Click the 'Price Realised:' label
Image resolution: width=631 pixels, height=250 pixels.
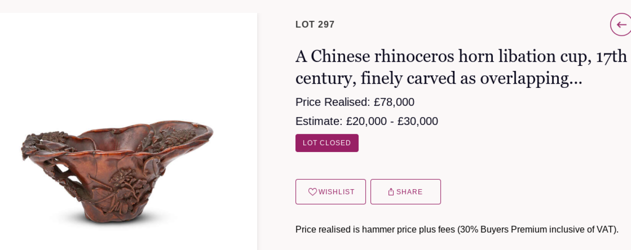coord(333,102)
